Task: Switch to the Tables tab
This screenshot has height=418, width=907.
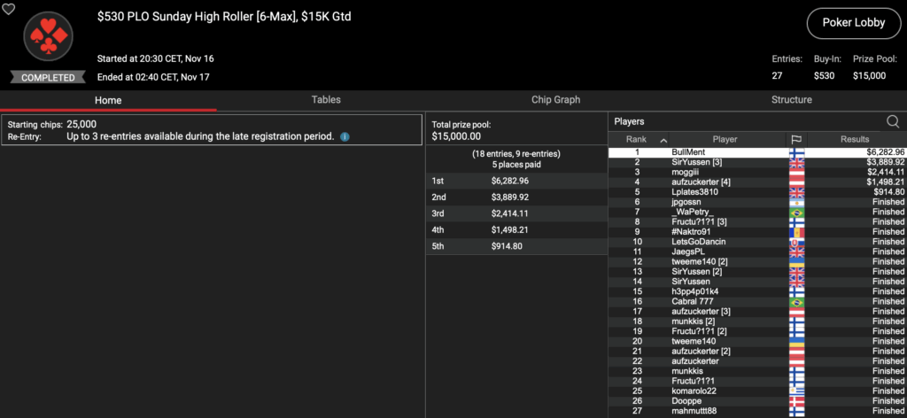Action: [x=326, y=100]
